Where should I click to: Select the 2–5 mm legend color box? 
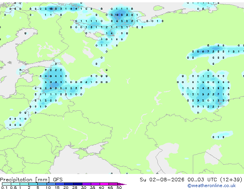pyautogui.click(x=33, y=184)
